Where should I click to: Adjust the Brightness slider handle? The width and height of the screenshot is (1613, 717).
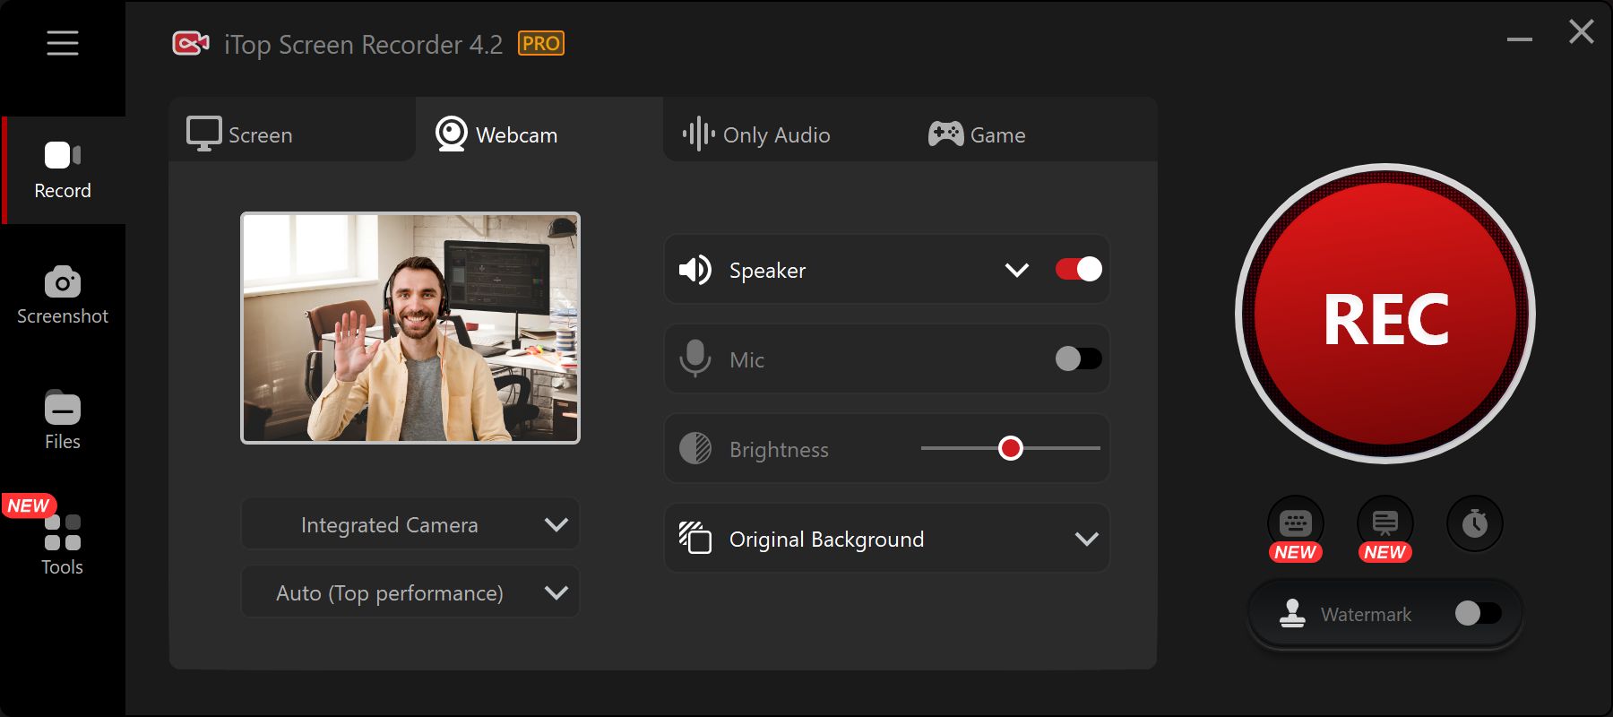1011,448
